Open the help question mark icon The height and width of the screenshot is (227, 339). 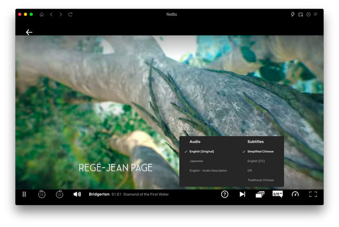click(225, 194)
